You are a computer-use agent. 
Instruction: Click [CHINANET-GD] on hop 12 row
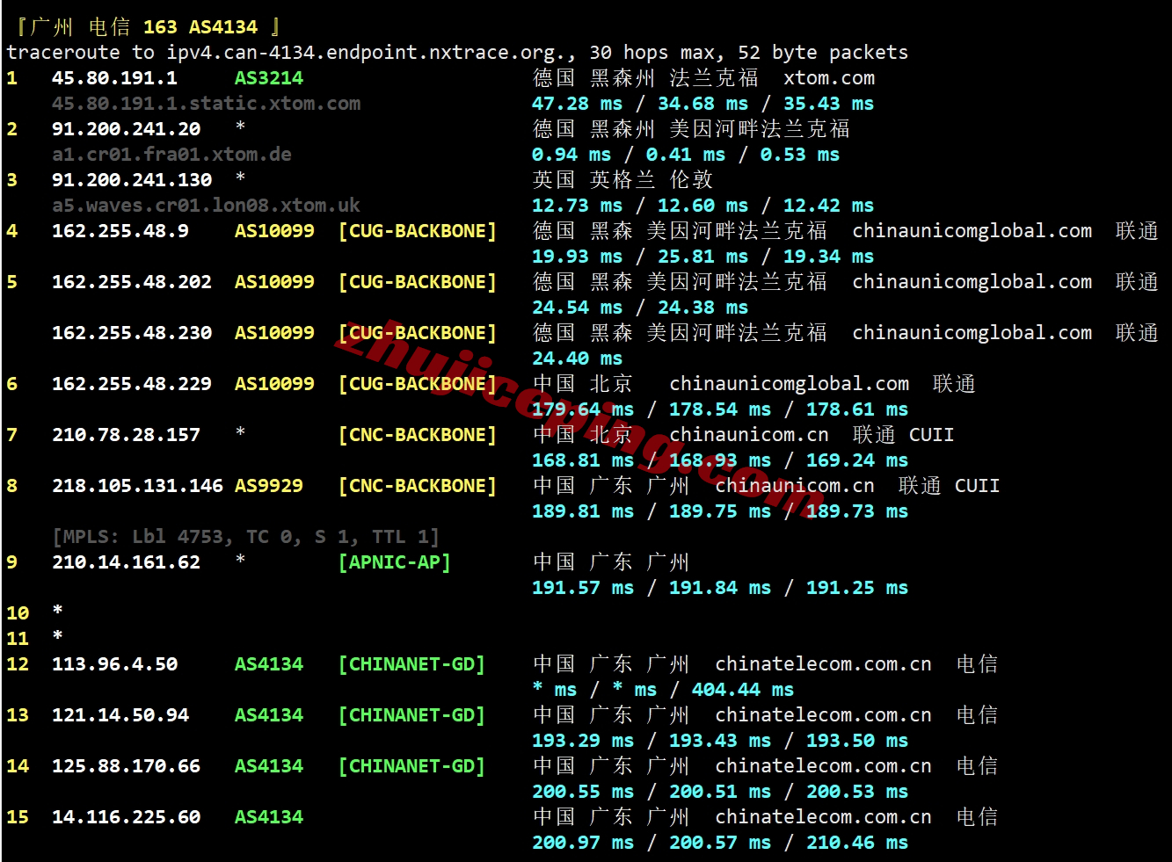pos(411,664)
